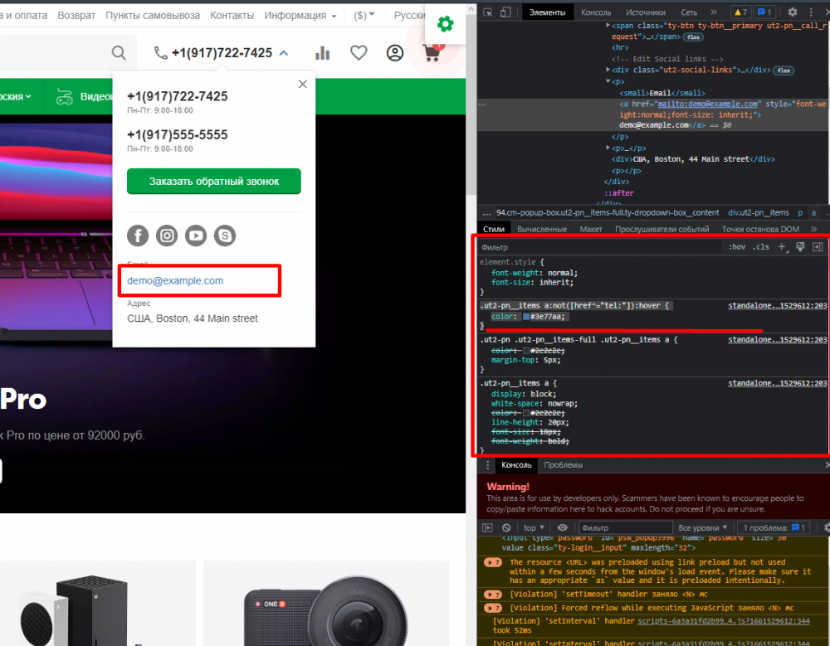
Task: Open the shopping cart icon
Action: [431, 54]
